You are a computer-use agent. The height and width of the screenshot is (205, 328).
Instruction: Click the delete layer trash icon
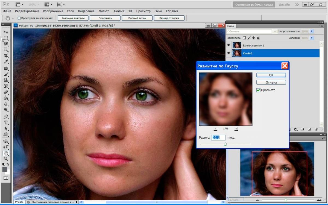click(x=316, y=129)
